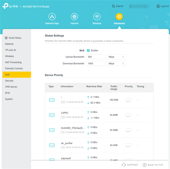Open the Network Map icon tab
Viewport: 170px width, 169px height.
tap(52, 17)
